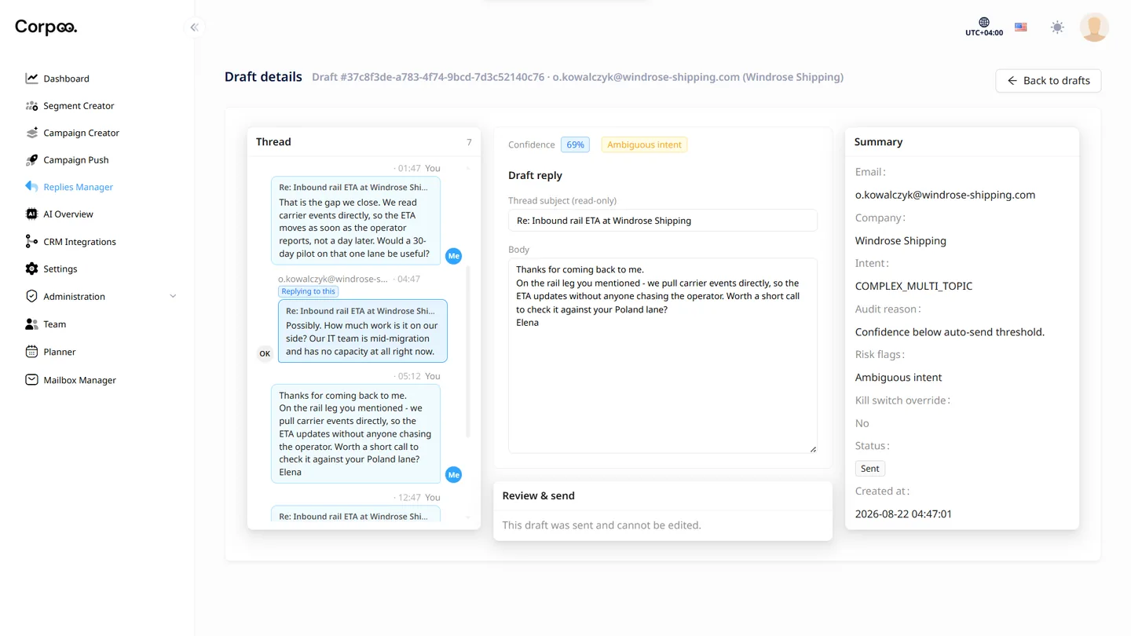Click the o.kowalczyk email in Summary

pyautogui.click(x=945, y=195)
